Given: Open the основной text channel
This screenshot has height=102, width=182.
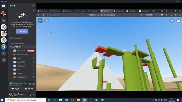Looking at the screenshot, I should 22,38.
